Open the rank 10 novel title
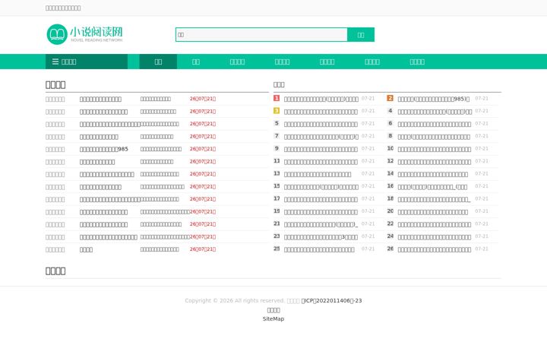The image size is (547, 342). click(435, 150)
